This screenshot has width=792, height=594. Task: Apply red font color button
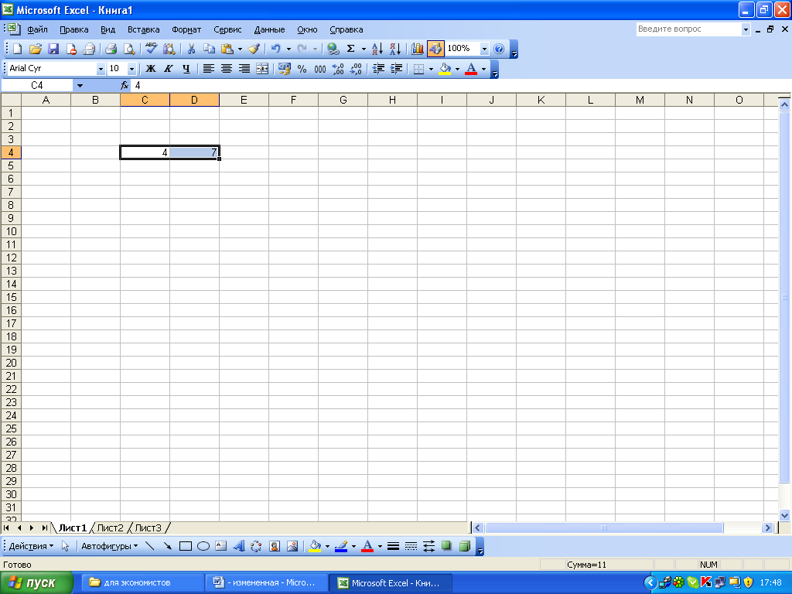(x=471, y=69)
